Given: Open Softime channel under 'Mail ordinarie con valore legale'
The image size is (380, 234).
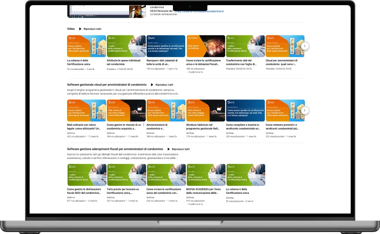Looking at the screenshot, I should click(71, 133).
